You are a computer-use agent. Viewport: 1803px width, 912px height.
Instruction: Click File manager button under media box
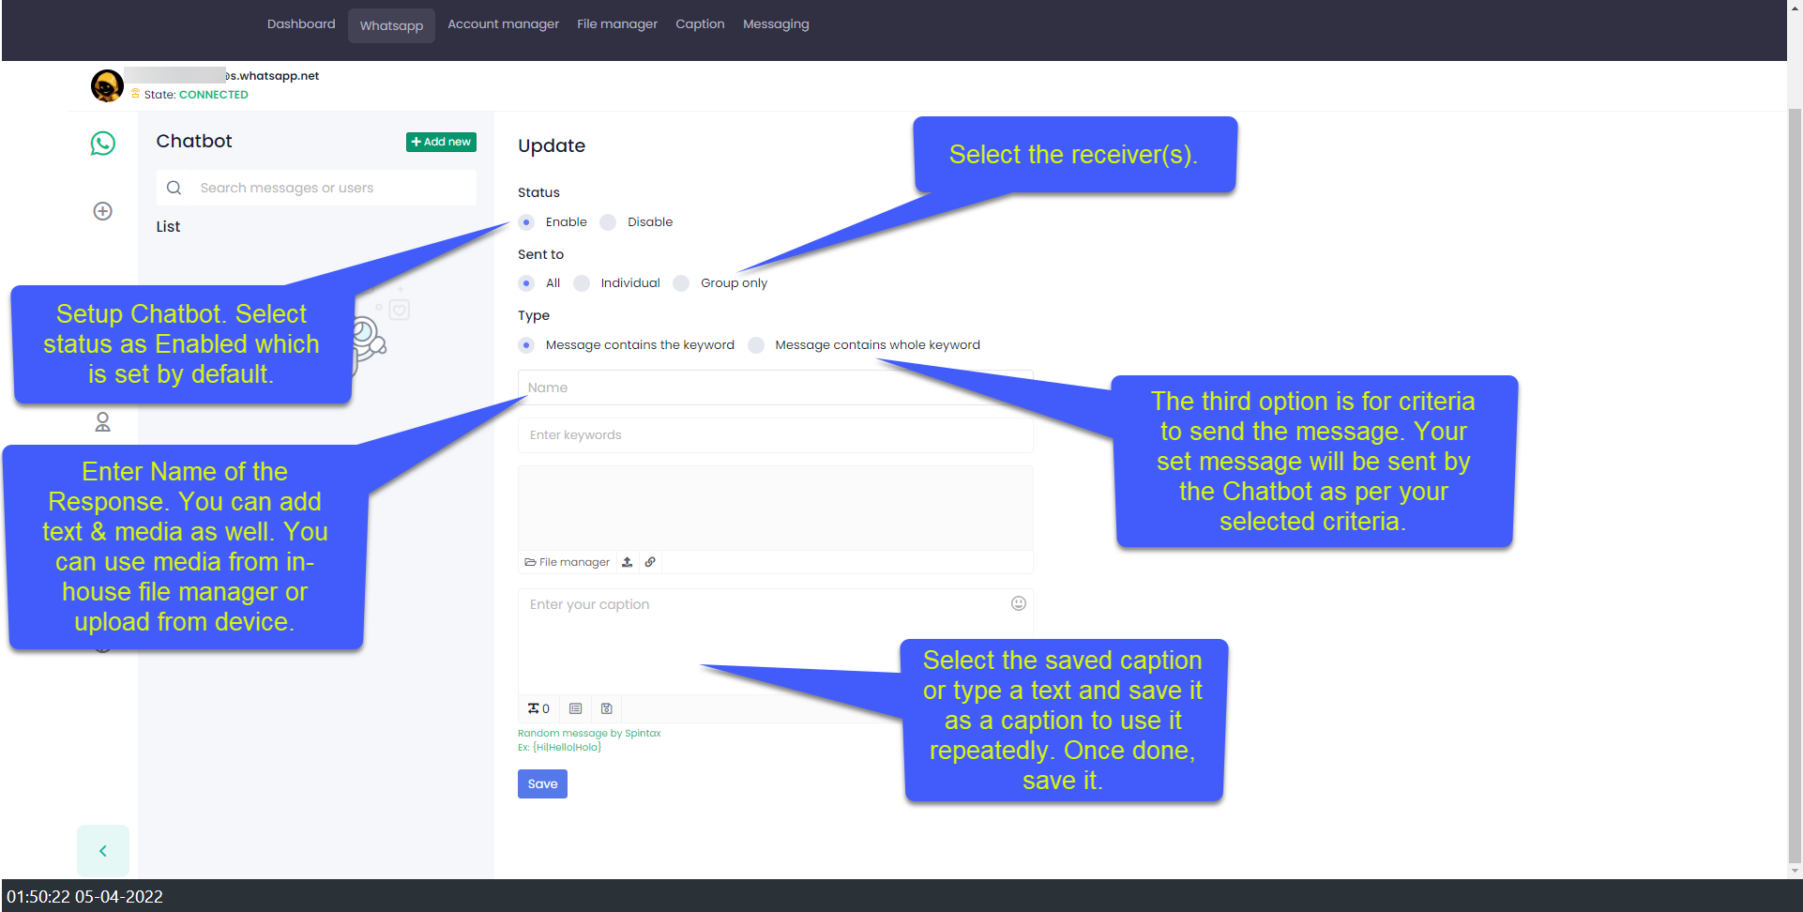tap(568, 562)
